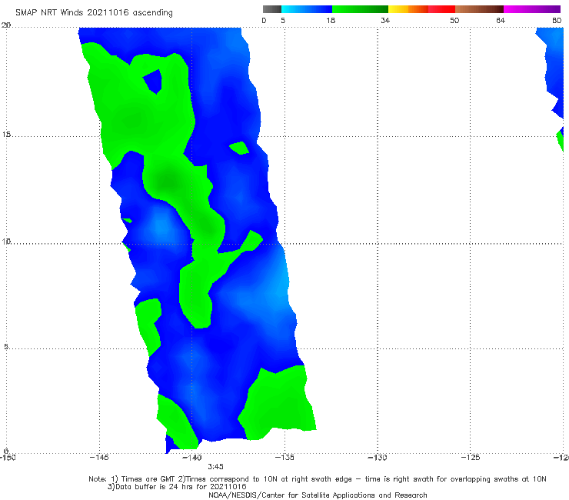This screenshot has width=569, height=500.
Task: Click the gray 0-5 colorbar segment
Action: coord(272,9)
